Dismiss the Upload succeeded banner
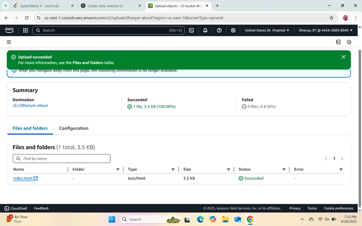This screenshot has height=226, width=362. pos(343,57)
